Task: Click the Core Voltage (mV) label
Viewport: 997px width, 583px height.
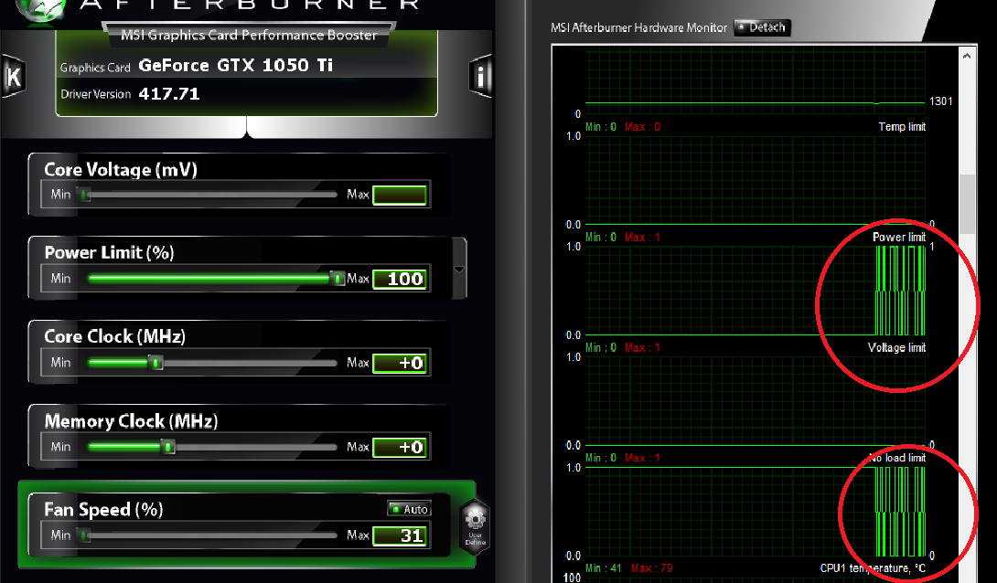Action: click(121, 170)
